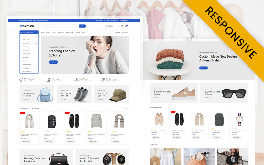This screenshot has height=165, width=264.
Task: Open the dark green backpack thumbnail in Featured Products
Action: 219,119
